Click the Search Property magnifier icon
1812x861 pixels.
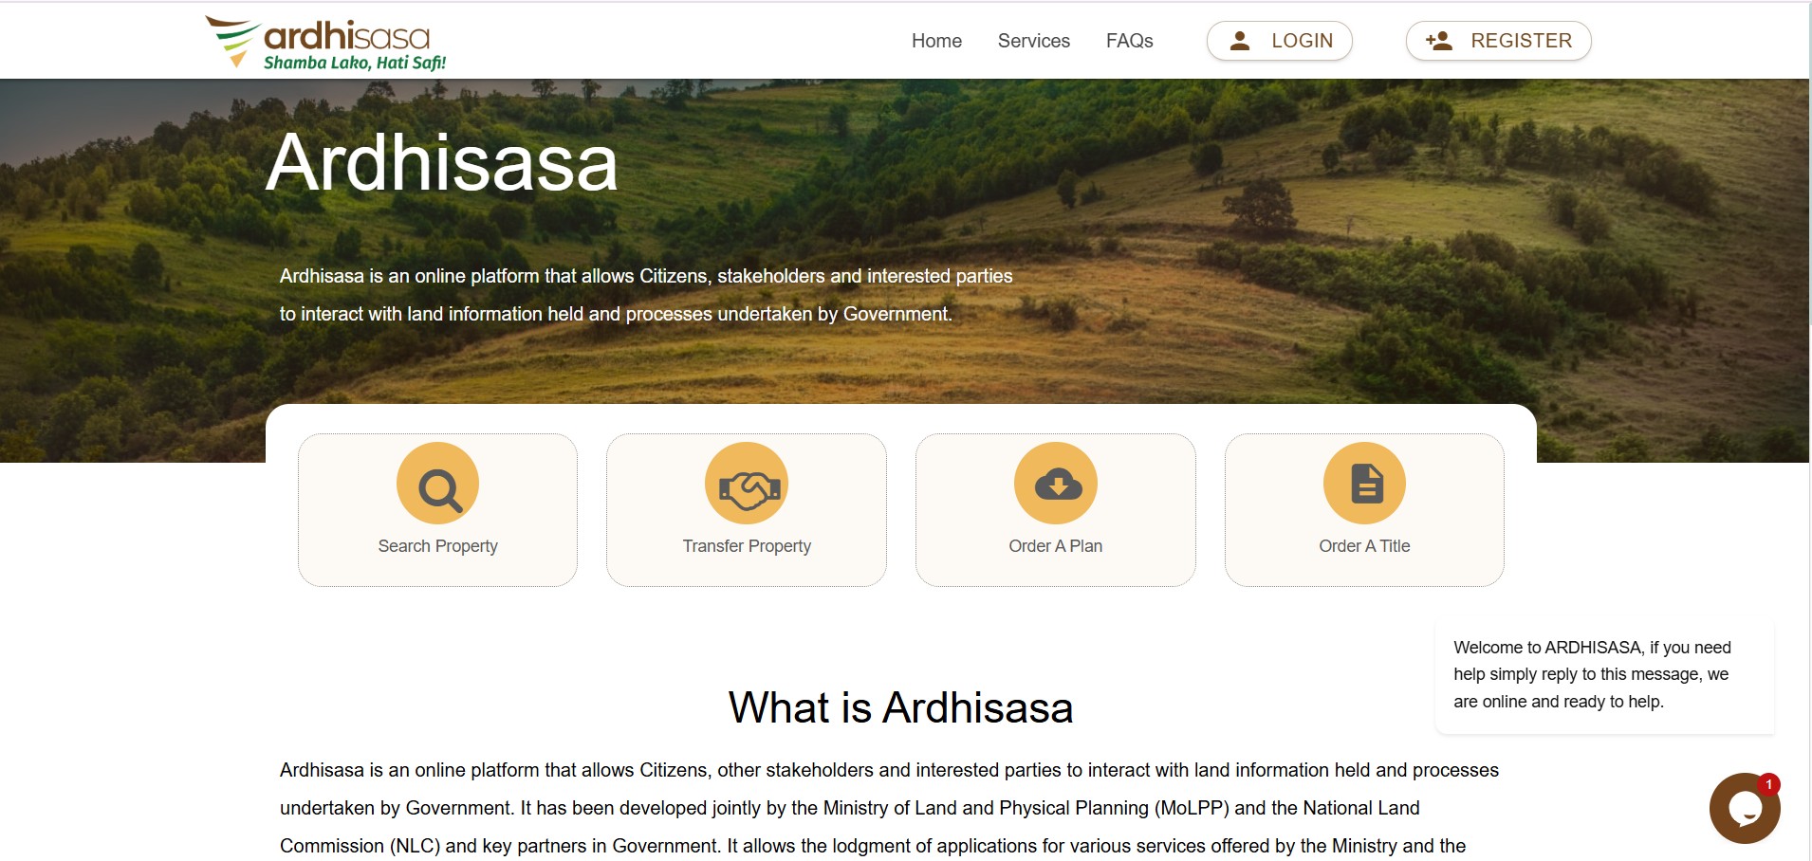tap(438, 484)
